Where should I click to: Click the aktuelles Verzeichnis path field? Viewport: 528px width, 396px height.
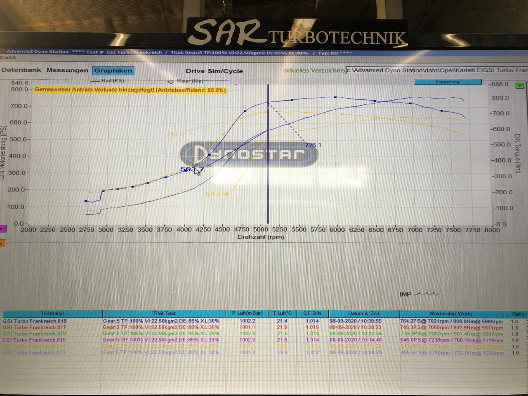[436, 71]
